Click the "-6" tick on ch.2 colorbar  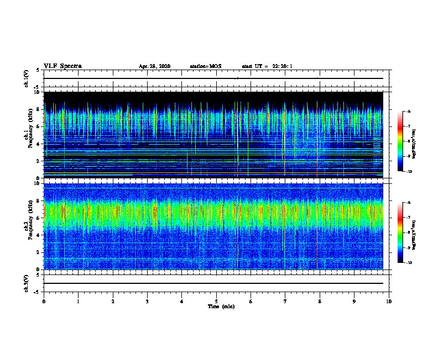(x=409, y=203)
